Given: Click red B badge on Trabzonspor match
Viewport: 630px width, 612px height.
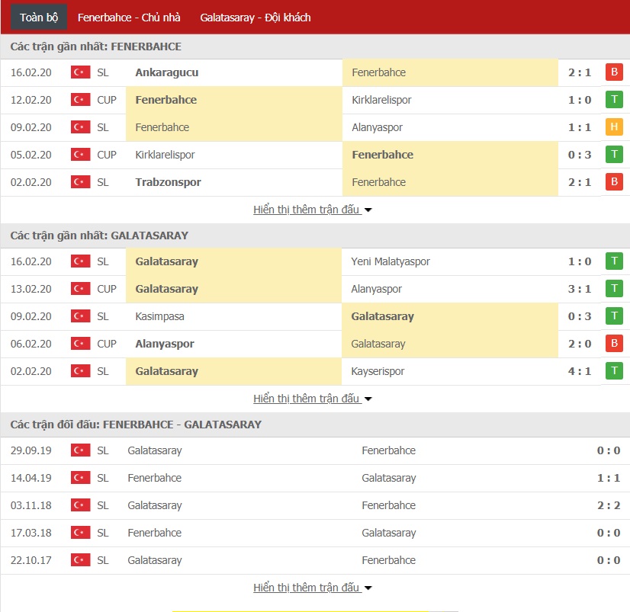Looking at the screenshot, I should (614, 181).
